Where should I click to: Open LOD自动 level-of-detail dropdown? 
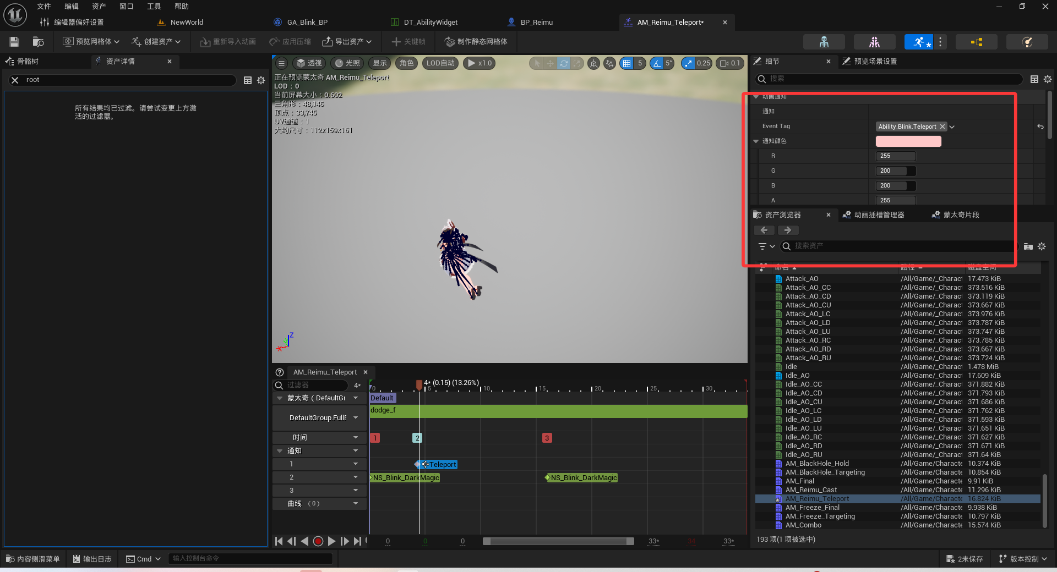click(440, 63)
